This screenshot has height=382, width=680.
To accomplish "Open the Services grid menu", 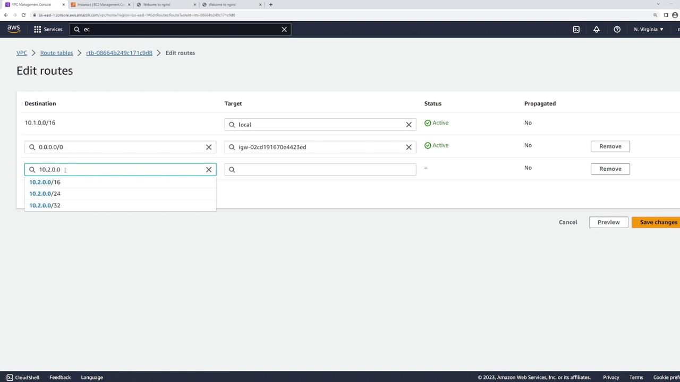I will (x=48, y=29).
